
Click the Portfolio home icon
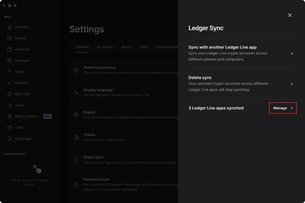click(10, 27)
